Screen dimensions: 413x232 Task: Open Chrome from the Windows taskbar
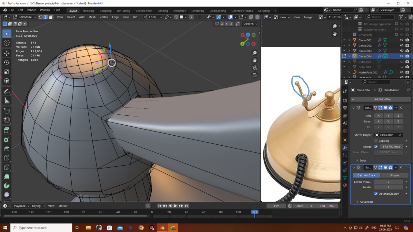click(x=141, y=228)
